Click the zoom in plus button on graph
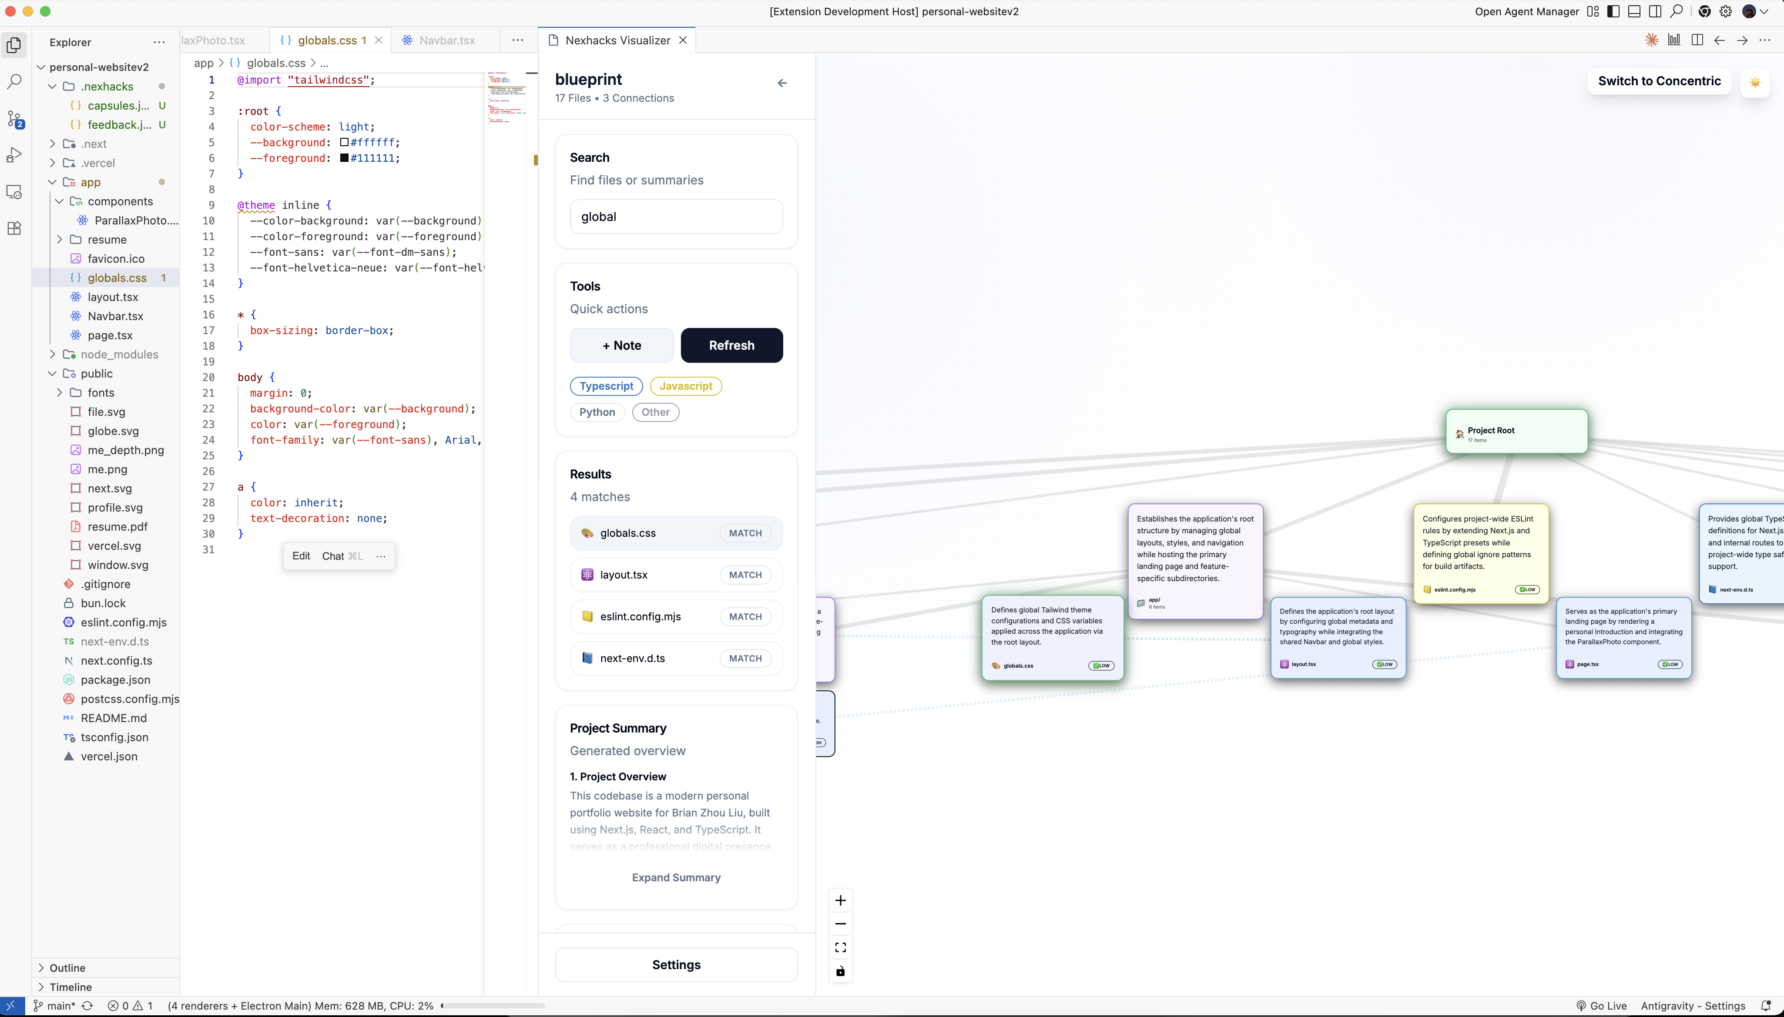1784x1017 pixels. (x=840, y=900)
